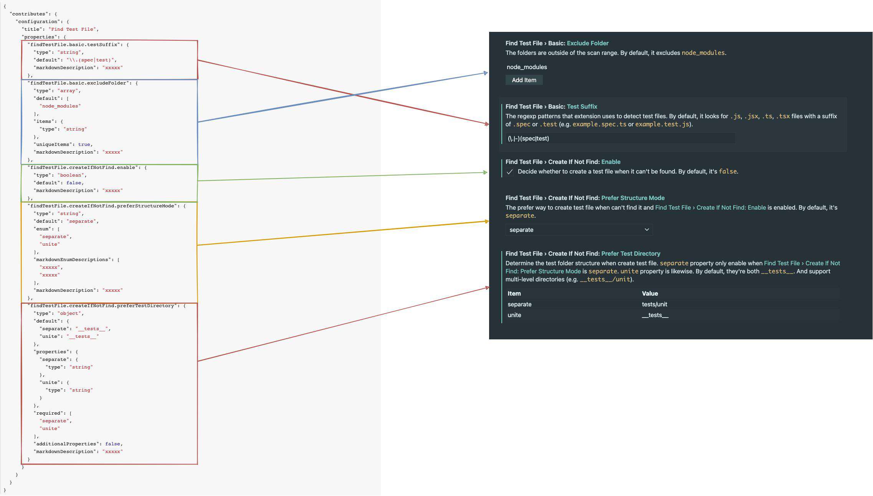The height and width of the screenshot is (496, 873).
Task: Click the 'Prefer Test Directory' setting title
Action: (631, 253)
